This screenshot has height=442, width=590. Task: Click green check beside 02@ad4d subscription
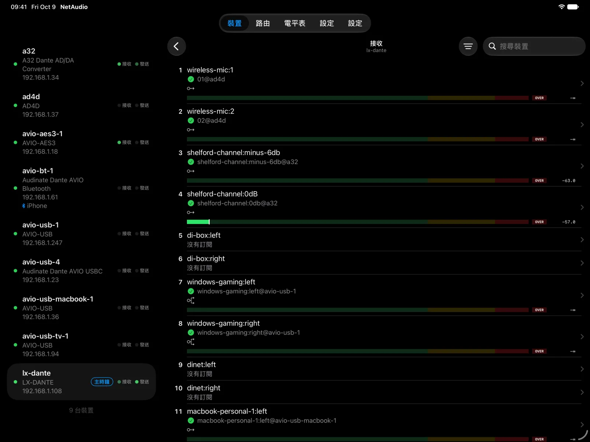pyautogui.click(x=191, y=120)
